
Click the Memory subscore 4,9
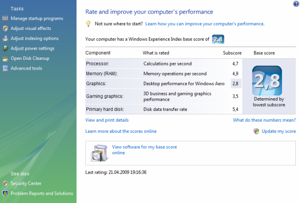click(x=235, y=74)
